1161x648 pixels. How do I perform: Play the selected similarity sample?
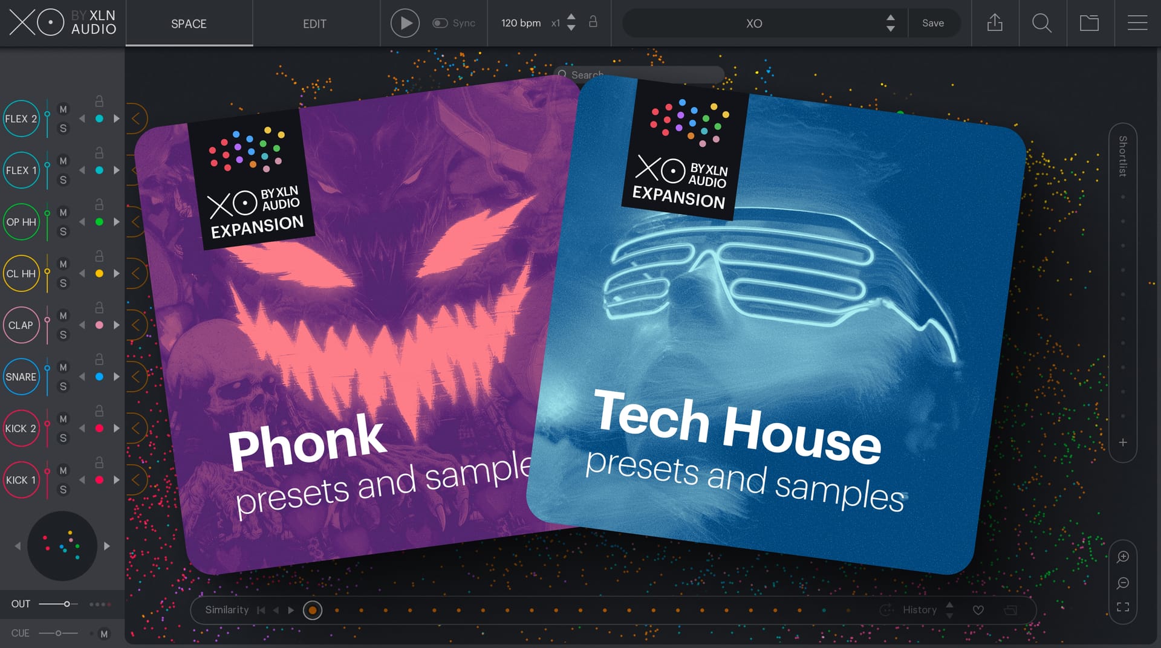pos(291,611)
